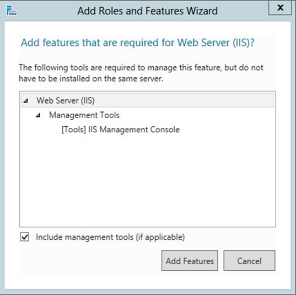Collapse the Web Server (IIS) tree node arrow
Screen dimensions: 296x295
click(x=26, y=101)
